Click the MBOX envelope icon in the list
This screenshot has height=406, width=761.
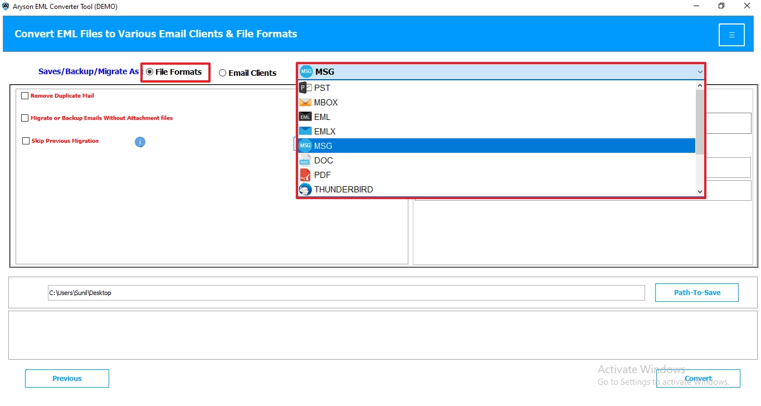[305, 102]
